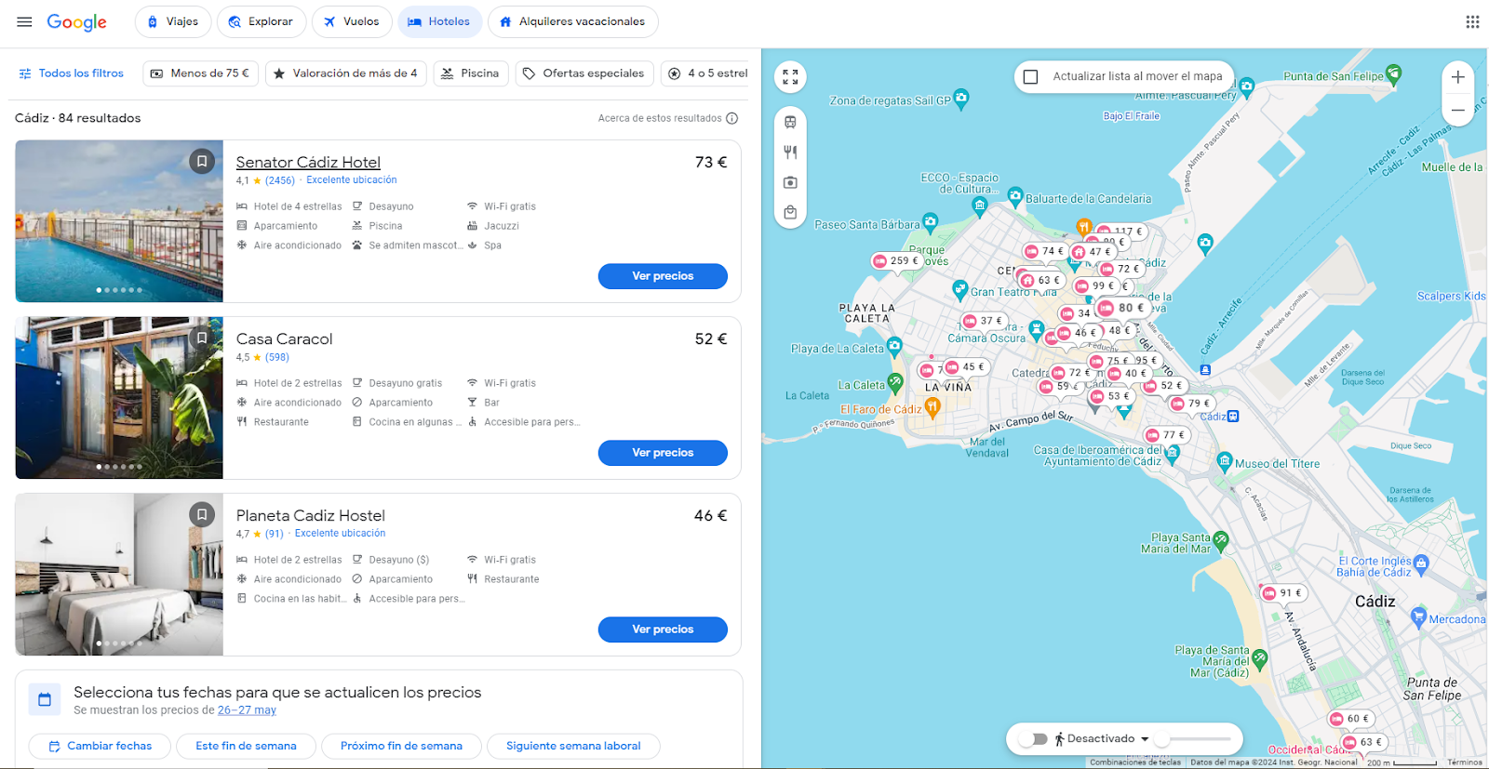Show public transit layer on map
The image size is (1489, 769).
pos(790,122)
